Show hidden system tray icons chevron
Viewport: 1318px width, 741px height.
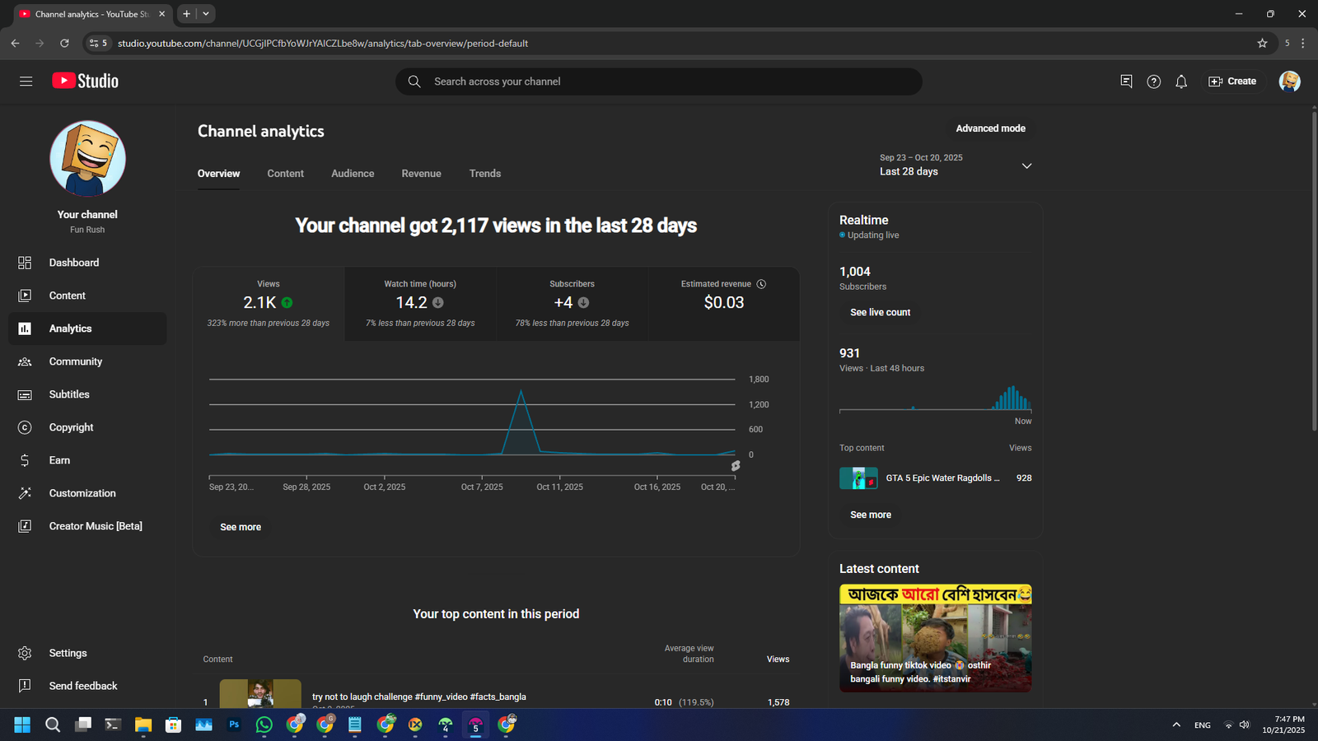pos(1176,725)
